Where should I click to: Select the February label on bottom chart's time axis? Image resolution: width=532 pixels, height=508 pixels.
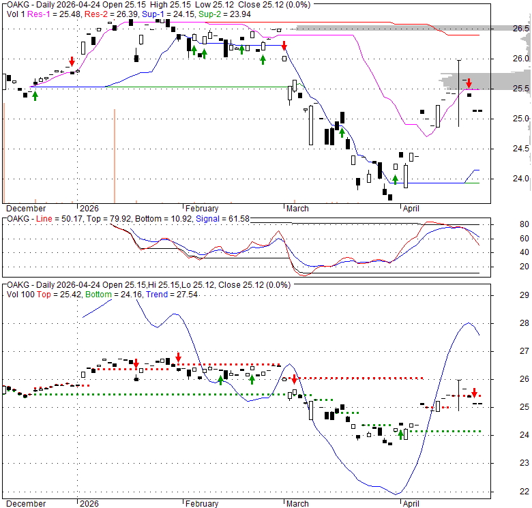[201, 504]
